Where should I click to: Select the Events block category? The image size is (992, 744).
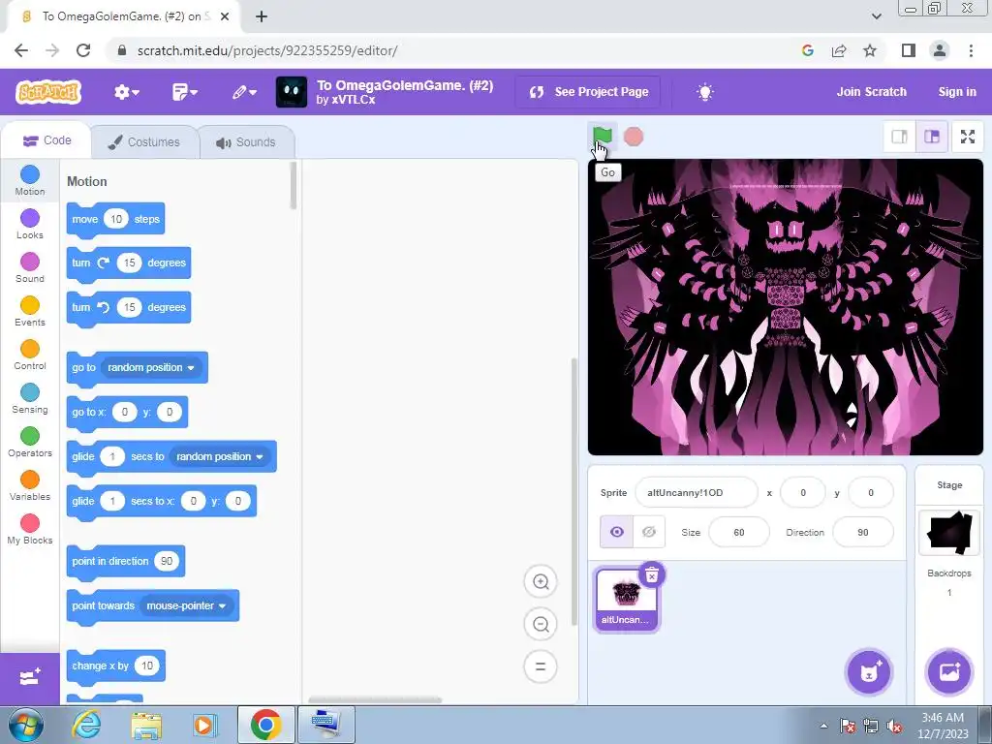point(30,311)
